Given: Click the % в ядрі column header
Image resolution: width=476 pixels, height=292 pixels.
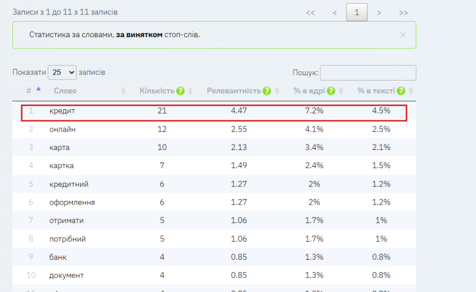Looking at the screenshot, I should [x=309, y=91].
